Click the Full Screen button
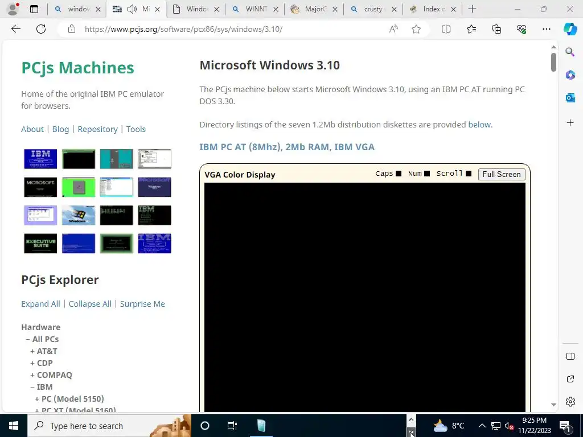 501,174
